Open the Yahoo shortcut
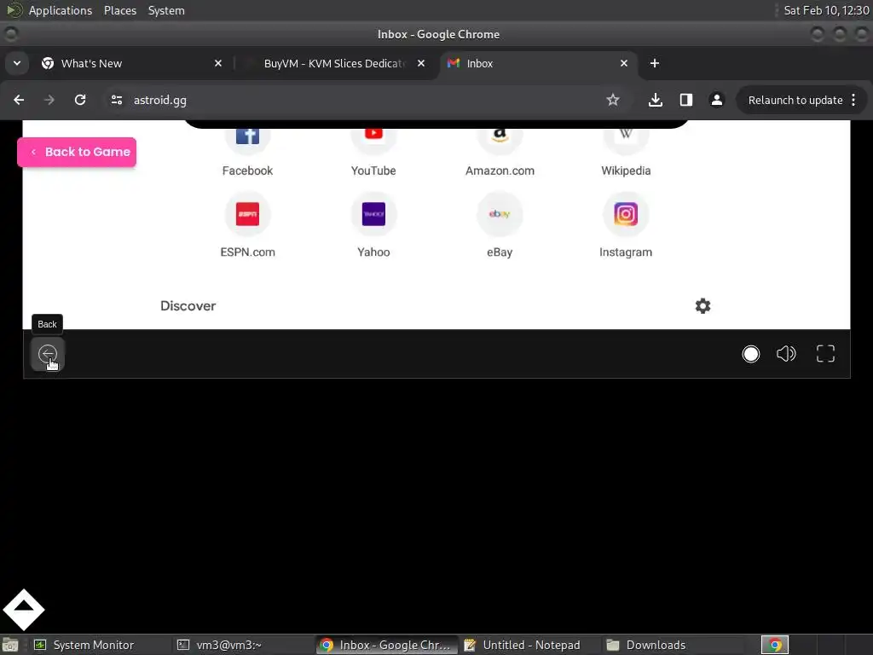Screen dimensions: 873x655 [373, 225]
